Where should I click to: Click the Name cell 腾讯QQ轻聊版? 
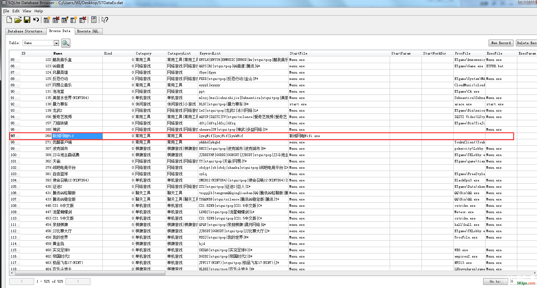[x=77, y=193]
